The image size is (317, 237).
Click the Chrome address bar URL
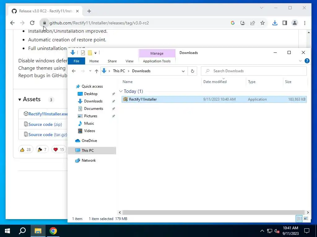click(x=99, y=23)
